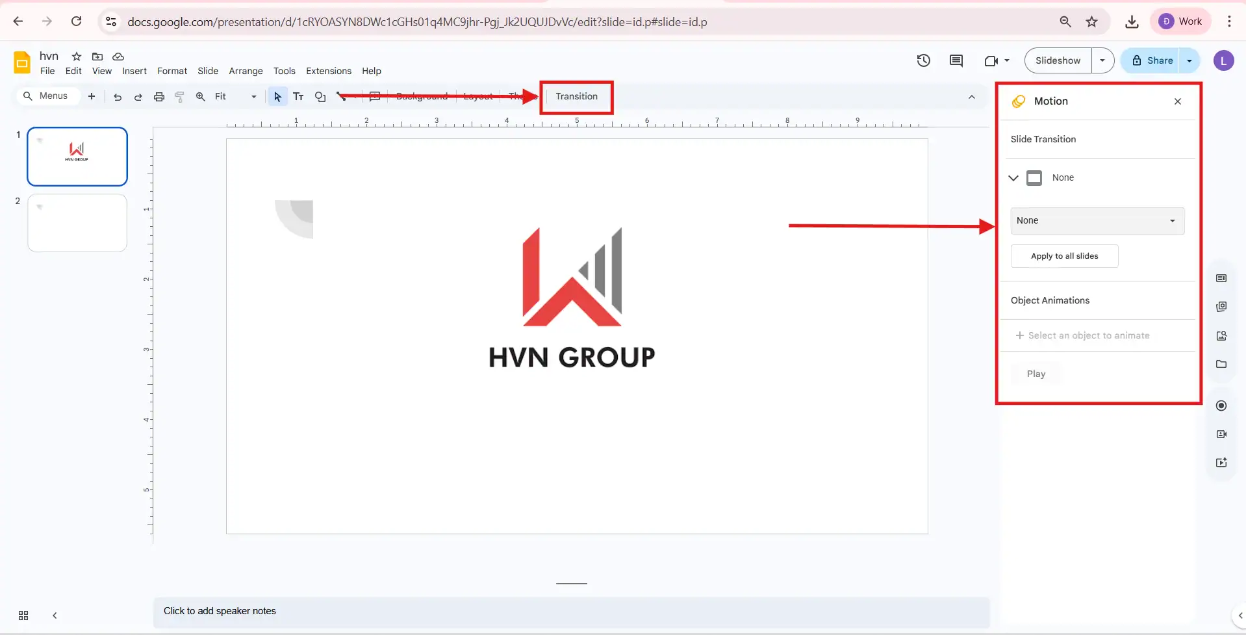The image size is (1246, 635).
Task: Open version history clock icon
Action: click(923, 60)
